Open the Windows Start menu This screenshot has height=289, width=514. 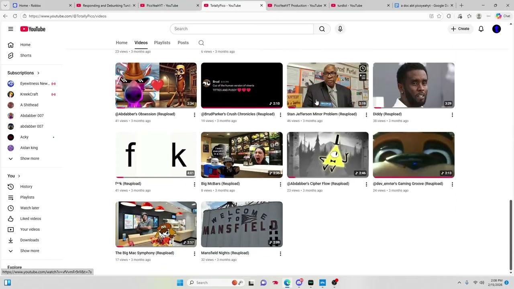pyautogui.click(x=180, y=283)
